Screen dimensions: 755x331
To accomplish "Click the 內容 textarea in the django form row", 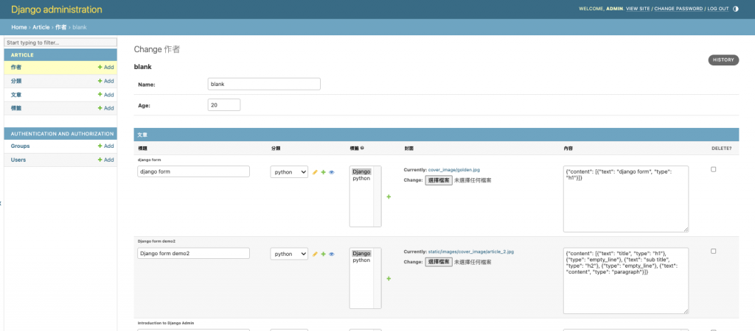I will (626, 199).
